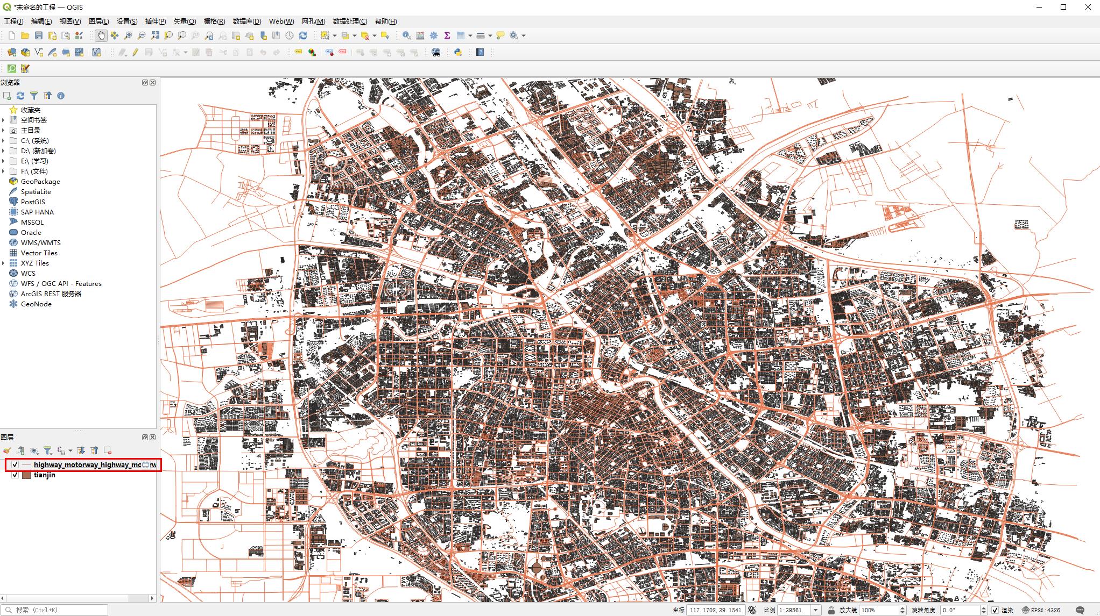The width and height of the screenshot is (1100, 616).
Task: Toggle the 渲染 render checkbox
Action: tap(995, 610)
